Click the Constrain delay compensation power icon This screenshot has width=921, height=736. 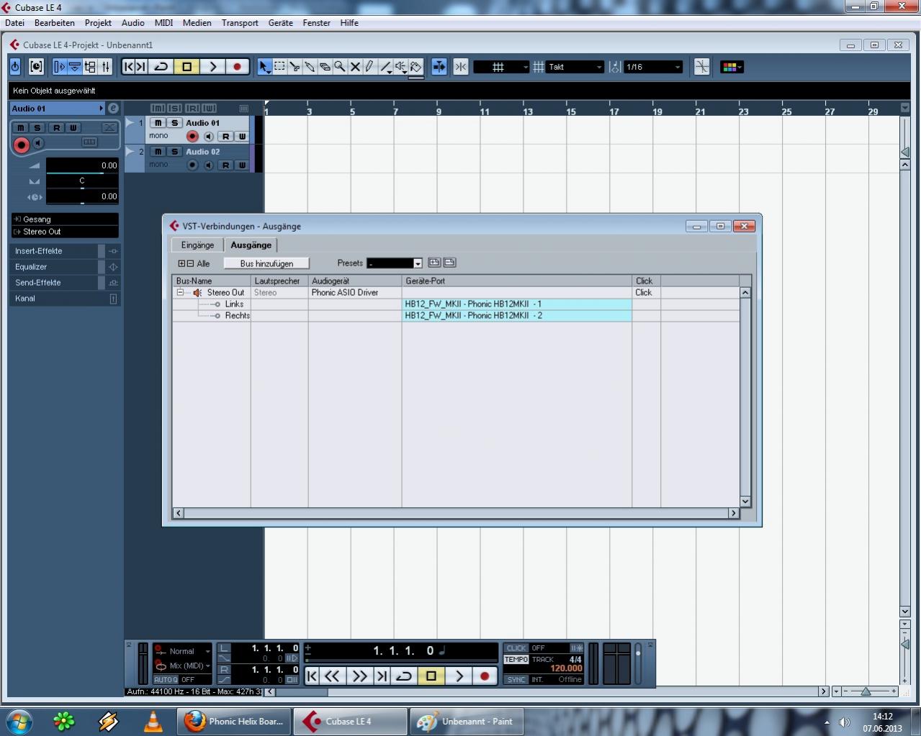15,67
